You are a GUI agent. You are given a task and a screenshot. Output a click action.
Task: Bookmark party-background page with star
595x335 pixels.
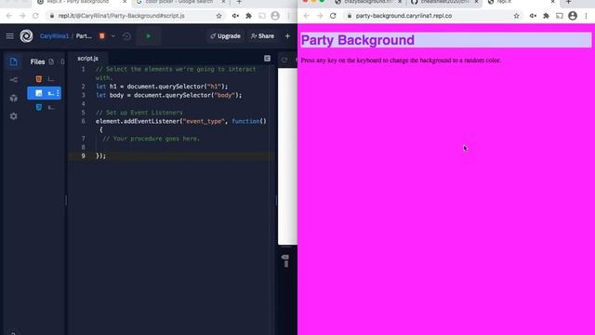pyautogui.click(x=517, y=16)
